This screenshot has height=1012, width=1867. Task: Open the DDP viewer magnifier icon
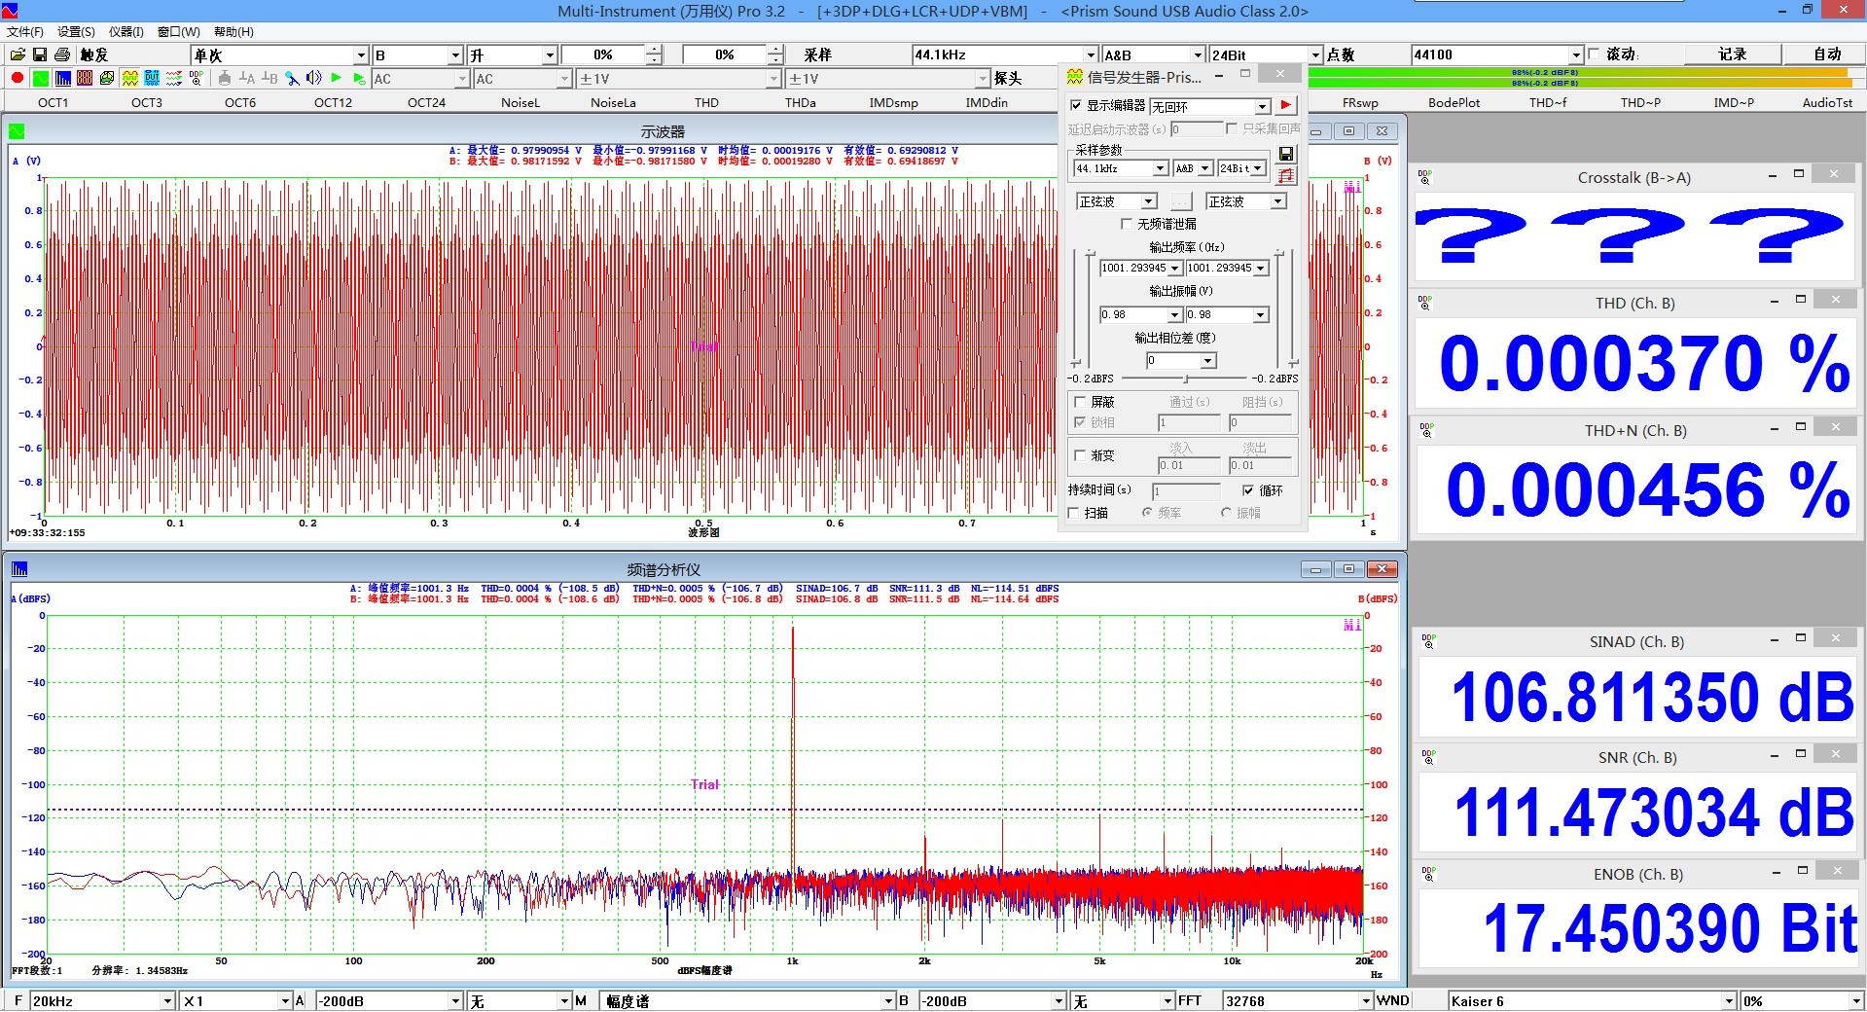point(197,79)
